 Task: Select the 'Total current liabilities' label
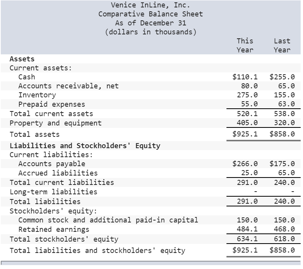pyautogui.click(x=62, y=183)
